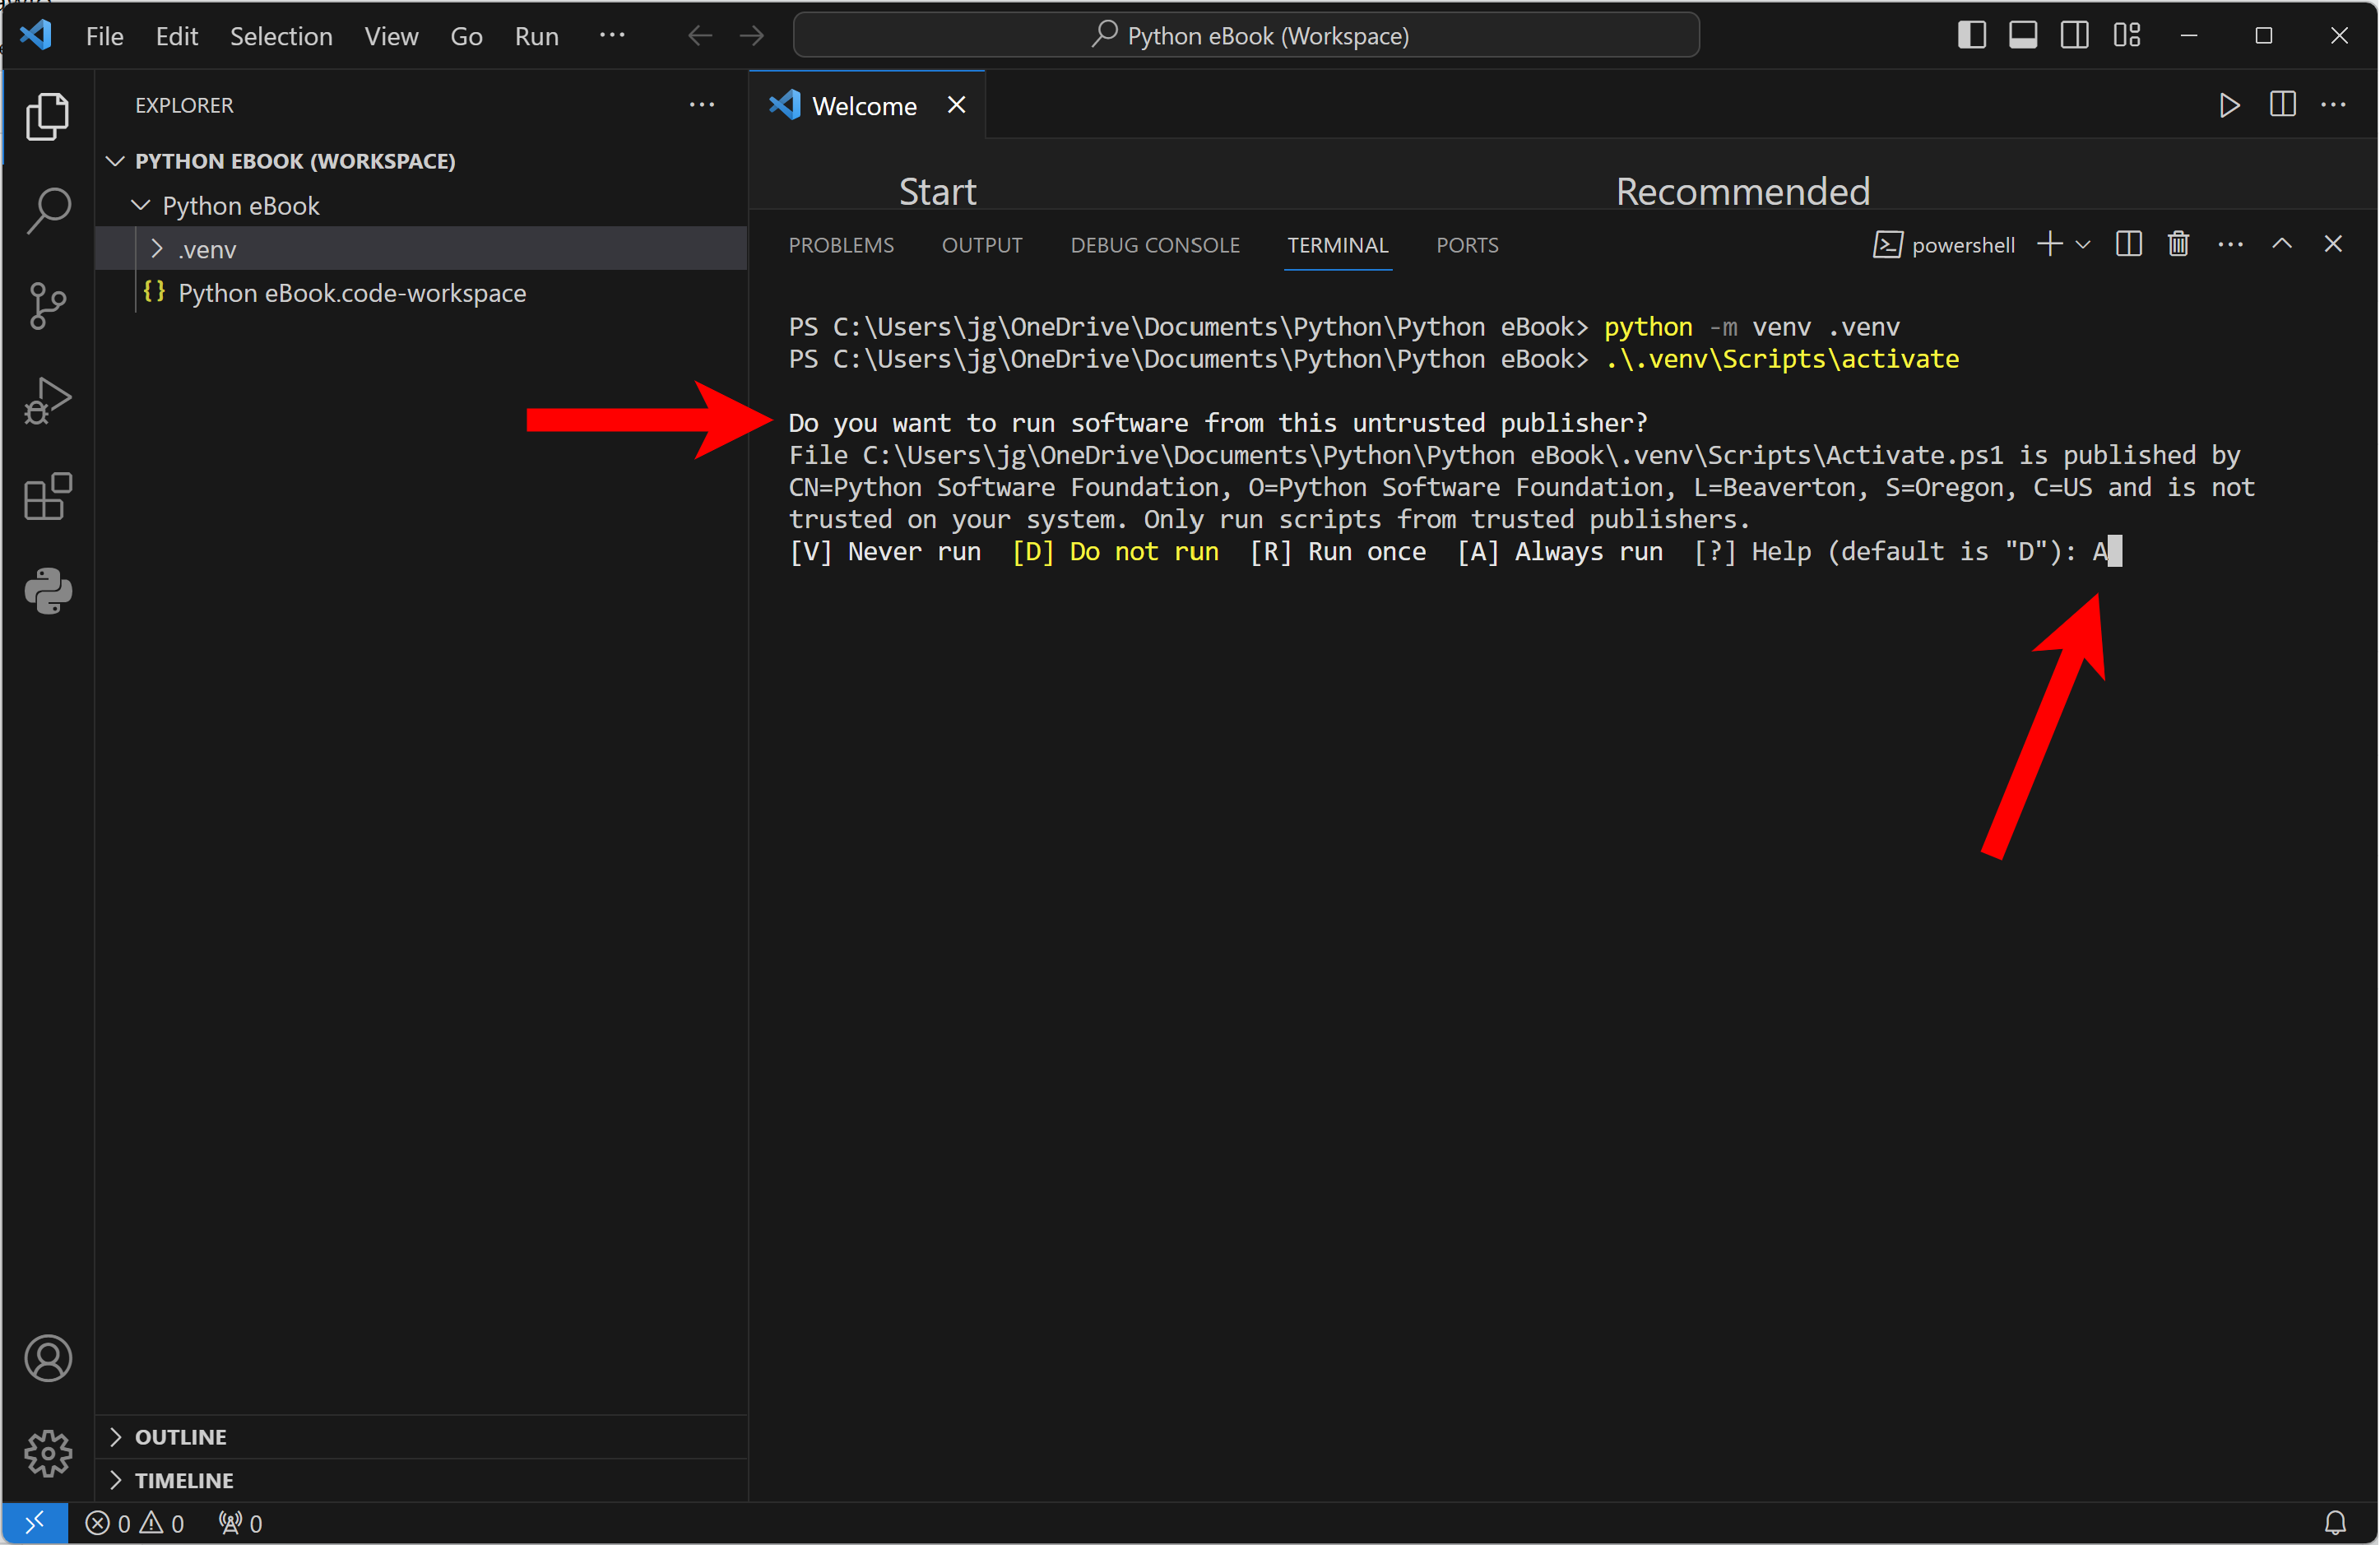Go back with the left arrow
Screen dimensions: 2380x1545
(x=700, y=36)
